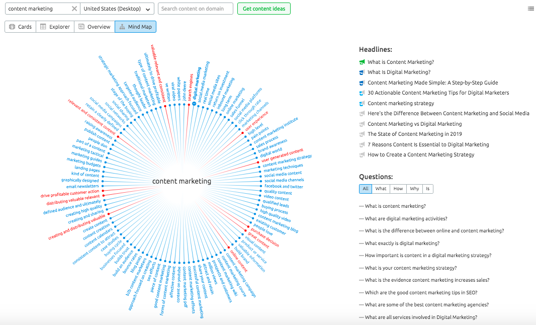Screen dimensions: 536x325
Task: Switch the questions filter to 'Why'
Action: coord(414,189)
